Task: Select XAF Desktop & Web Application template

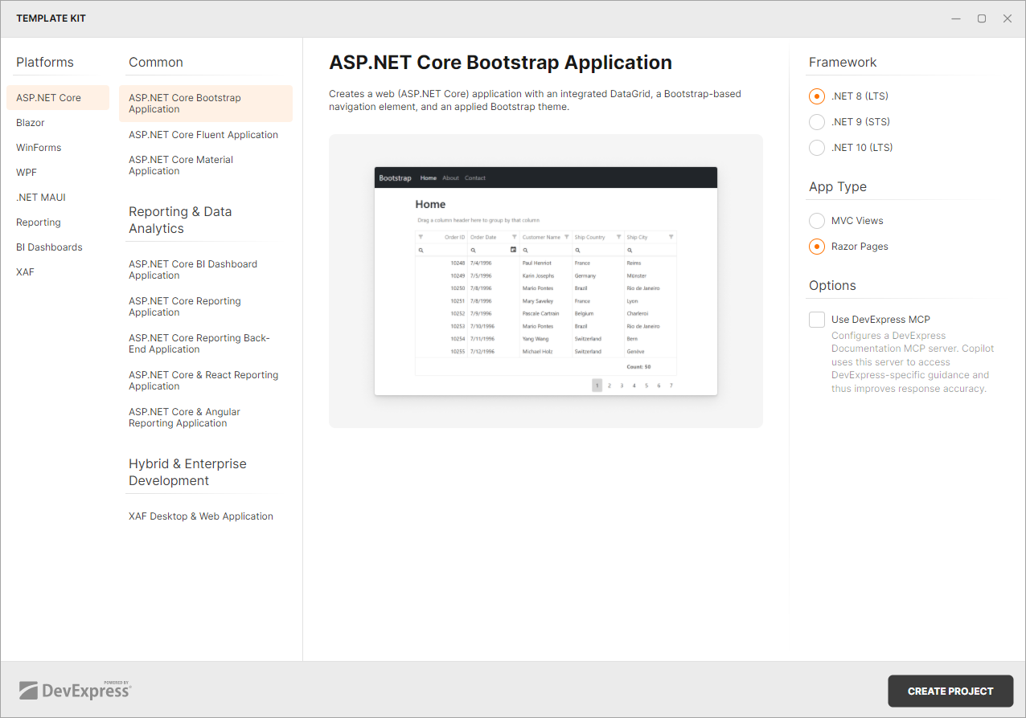Action: [201, 516]
